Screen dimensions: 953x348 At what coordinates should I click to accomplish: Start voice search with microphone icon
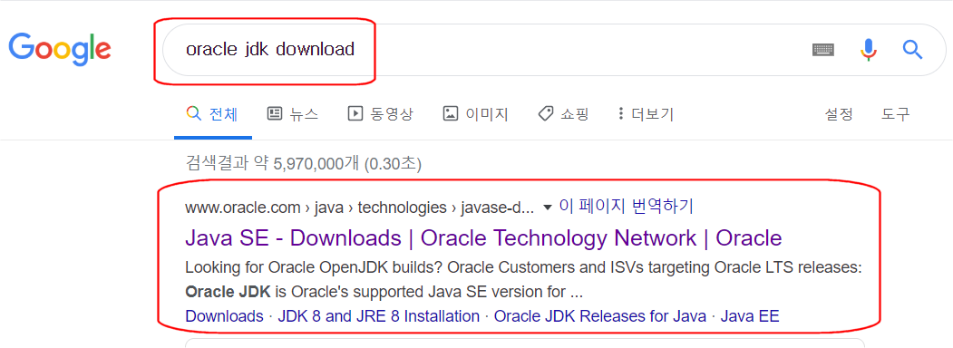(x=870, y=50)
